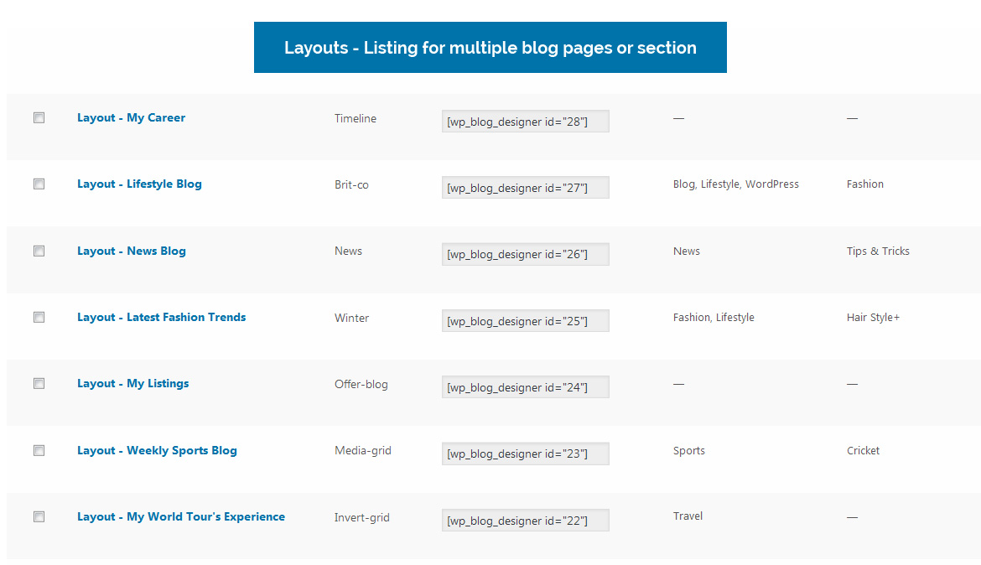Open the Layout - Lifestyle Blog link

click(139, 184)
